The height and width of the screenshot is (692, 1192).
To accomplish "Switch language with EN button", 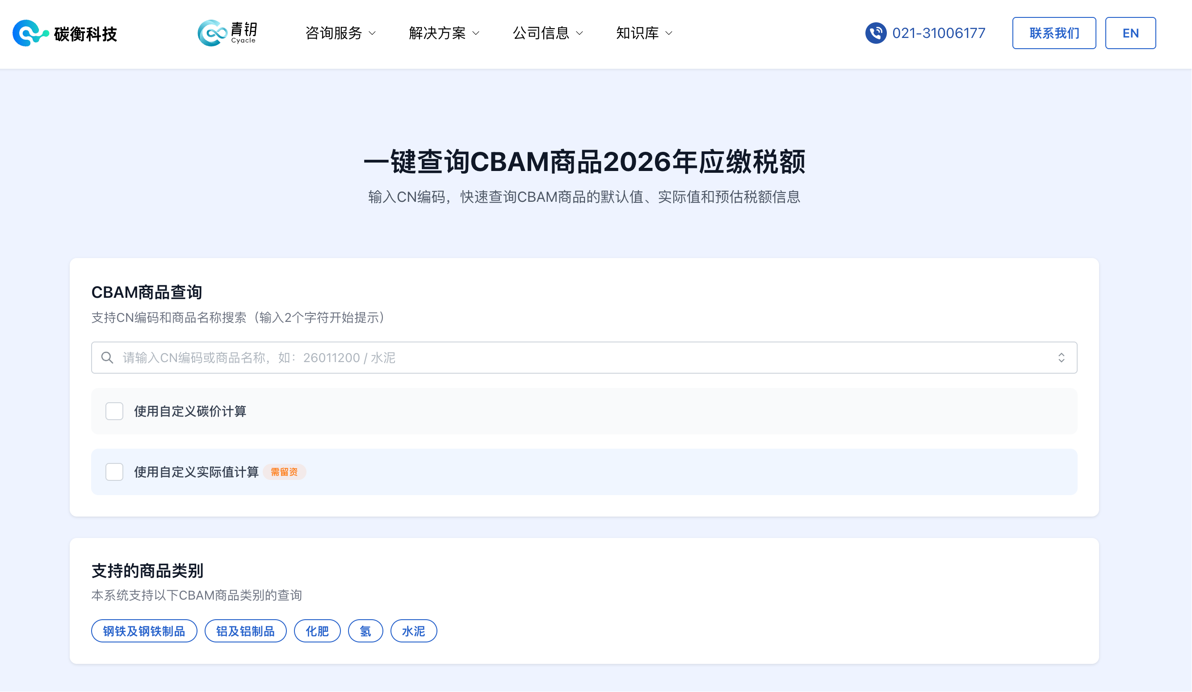I will click(1130, 33).
